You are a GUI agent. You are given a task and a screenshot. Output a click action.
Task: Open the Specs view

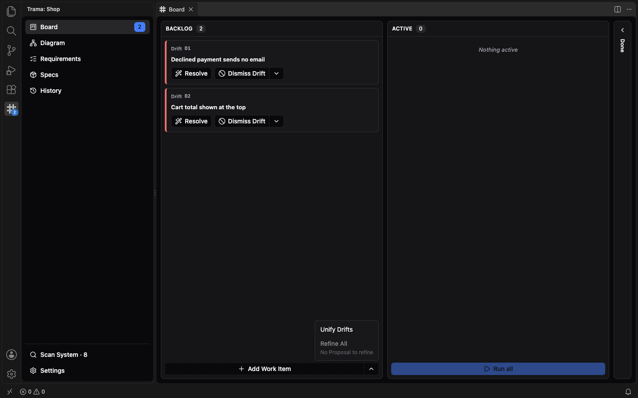(x=87, y=75)
